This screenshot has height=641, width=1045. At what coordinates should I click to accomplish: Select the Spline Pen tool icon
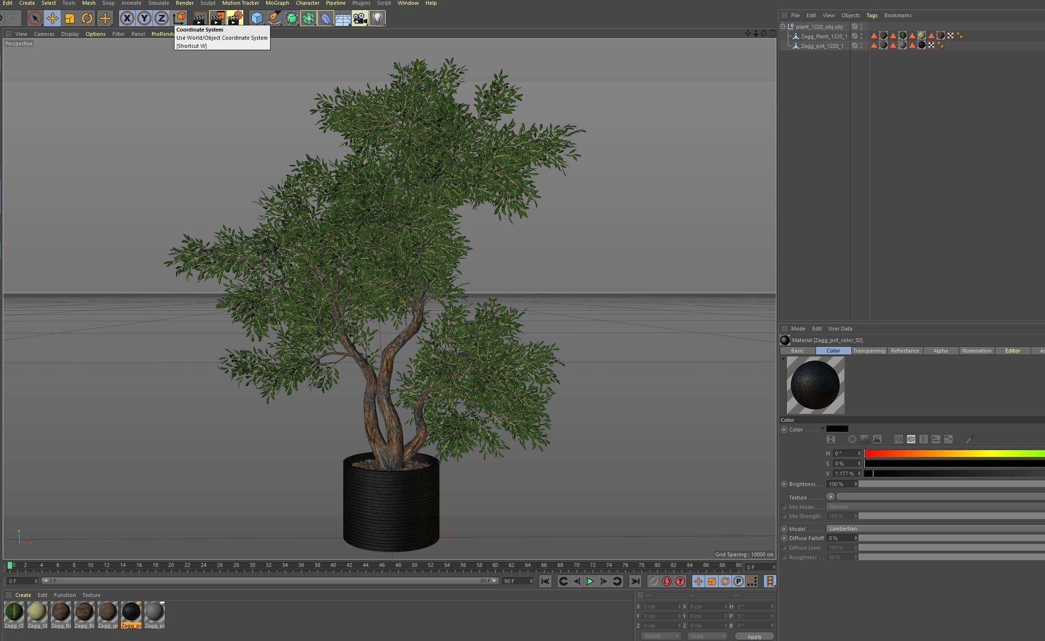(x=274, y=19)
